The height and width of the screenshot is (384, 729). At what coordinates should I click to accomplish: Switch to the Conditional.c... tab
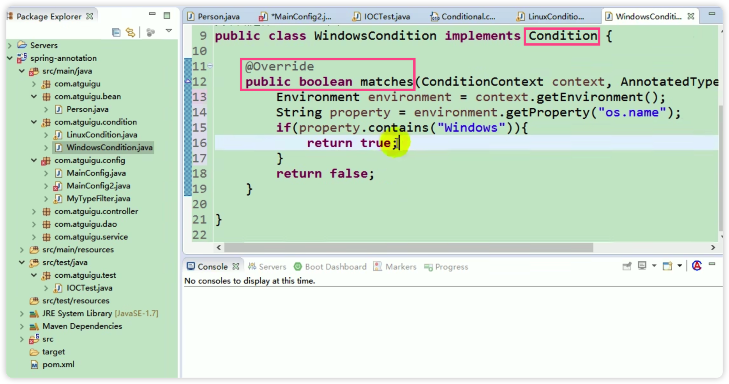pyautogui.click(x=468, y=16)
